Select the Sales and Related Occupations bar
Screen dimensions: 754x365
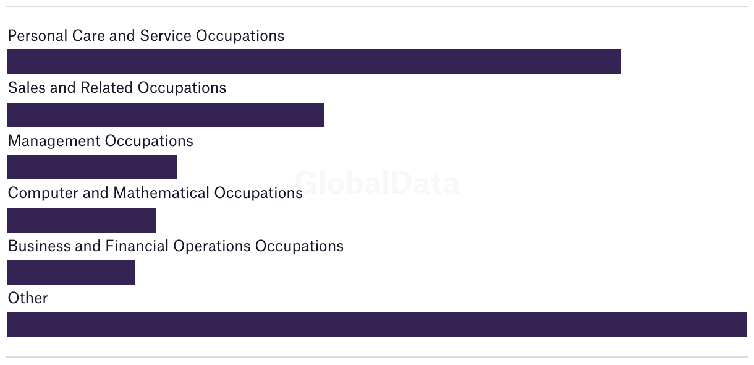click(166, 115)
